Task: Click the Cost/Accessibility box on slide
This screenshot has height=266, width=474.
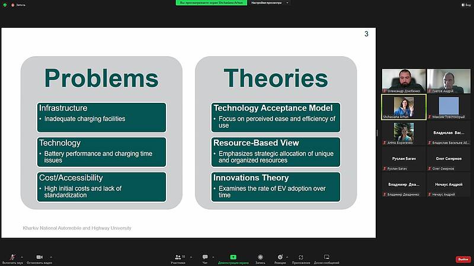Action: click(x=101, y=187)
